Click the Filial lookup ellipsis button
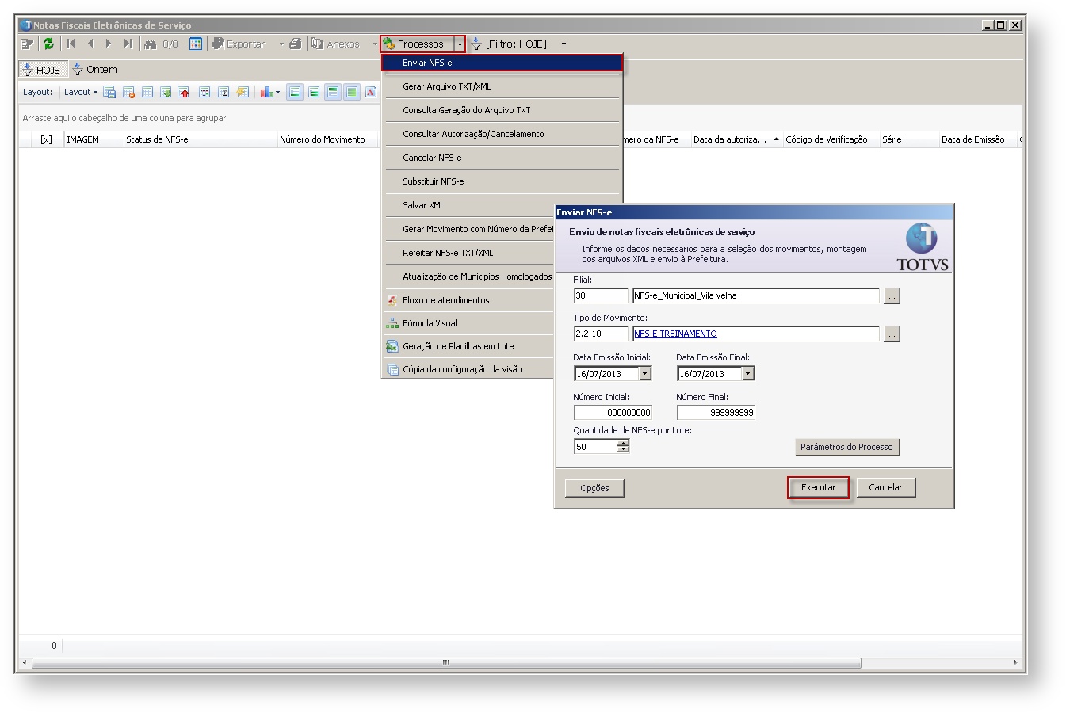1066x713 pixels. tap(892, 295)
